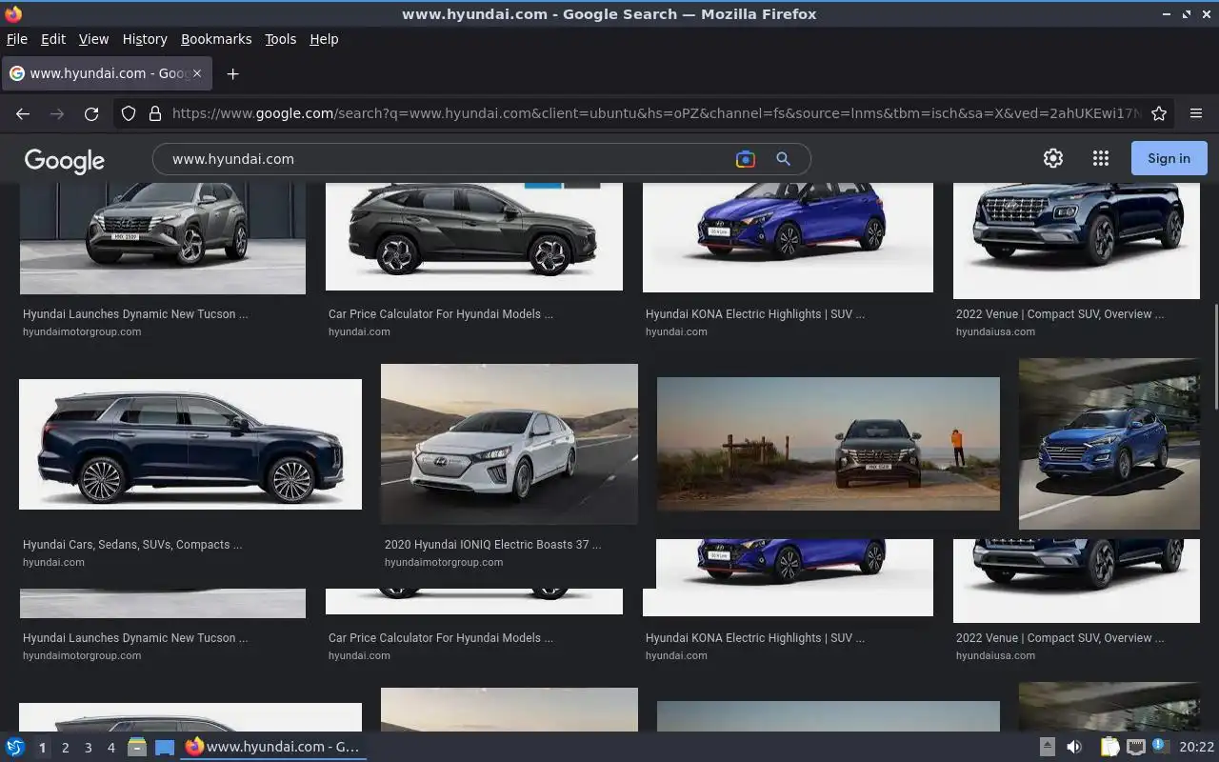Open gray Tucson front-angle thumbnail in top row

click(163, 238)
